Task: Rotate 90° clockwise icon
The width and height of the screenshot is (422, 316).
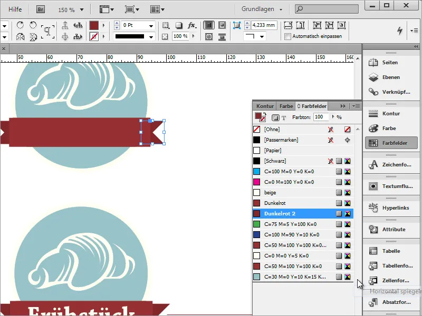Action: point(20,25)
